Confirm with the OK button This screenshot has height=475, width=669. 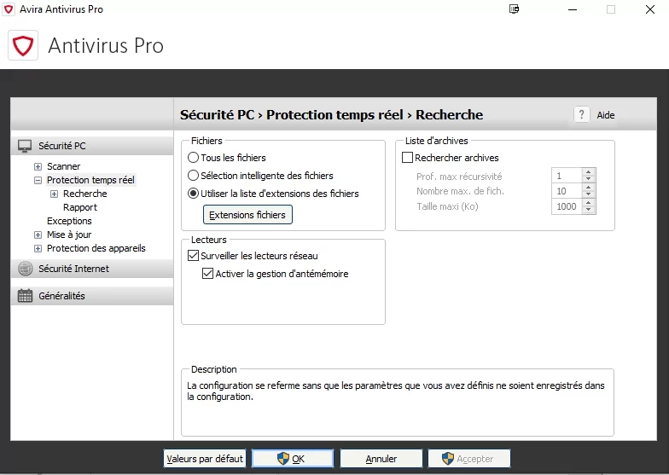(292, 459)
